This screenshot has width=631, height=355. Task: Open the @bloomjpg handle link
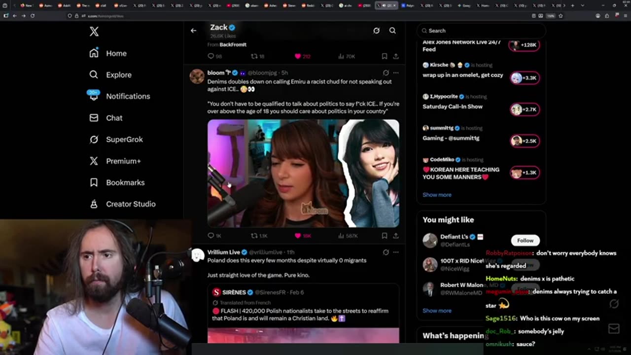(263, 72)
